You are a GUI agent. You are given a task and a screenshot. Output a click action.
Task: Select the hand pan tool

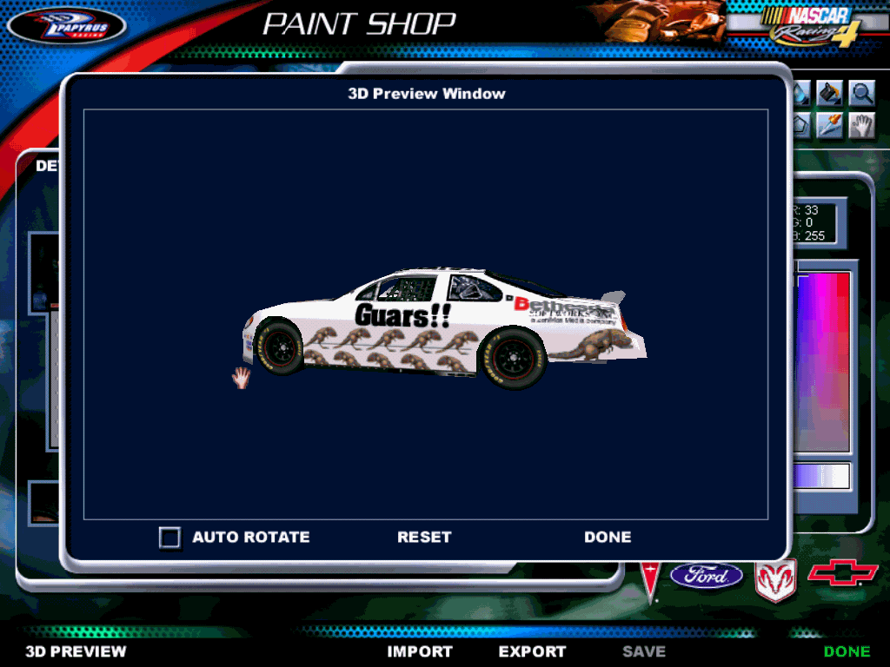860,126
